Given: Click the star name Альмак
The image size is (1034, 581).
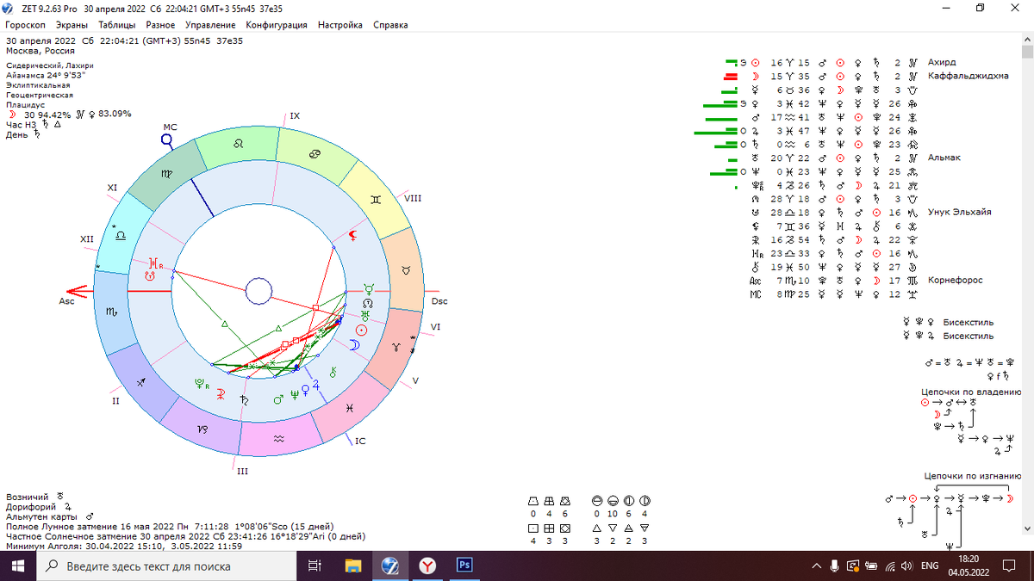Looking at the screenshot, I should (x=944, y=158).
